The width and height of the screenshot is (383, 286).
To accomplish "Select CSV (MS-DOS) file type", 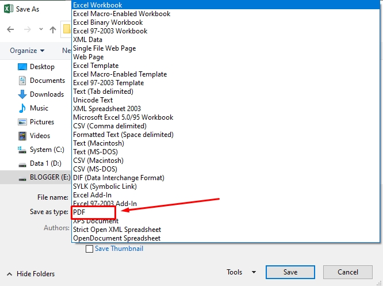I will pos(225,169).
